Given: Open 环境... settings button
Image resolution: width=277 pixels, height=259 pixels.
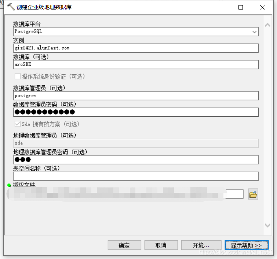Looking at the screenshot, I should (201, 245).
